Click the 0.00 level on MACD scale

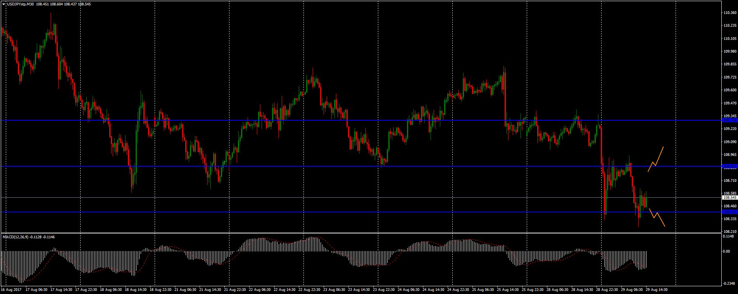click(726, 251)
